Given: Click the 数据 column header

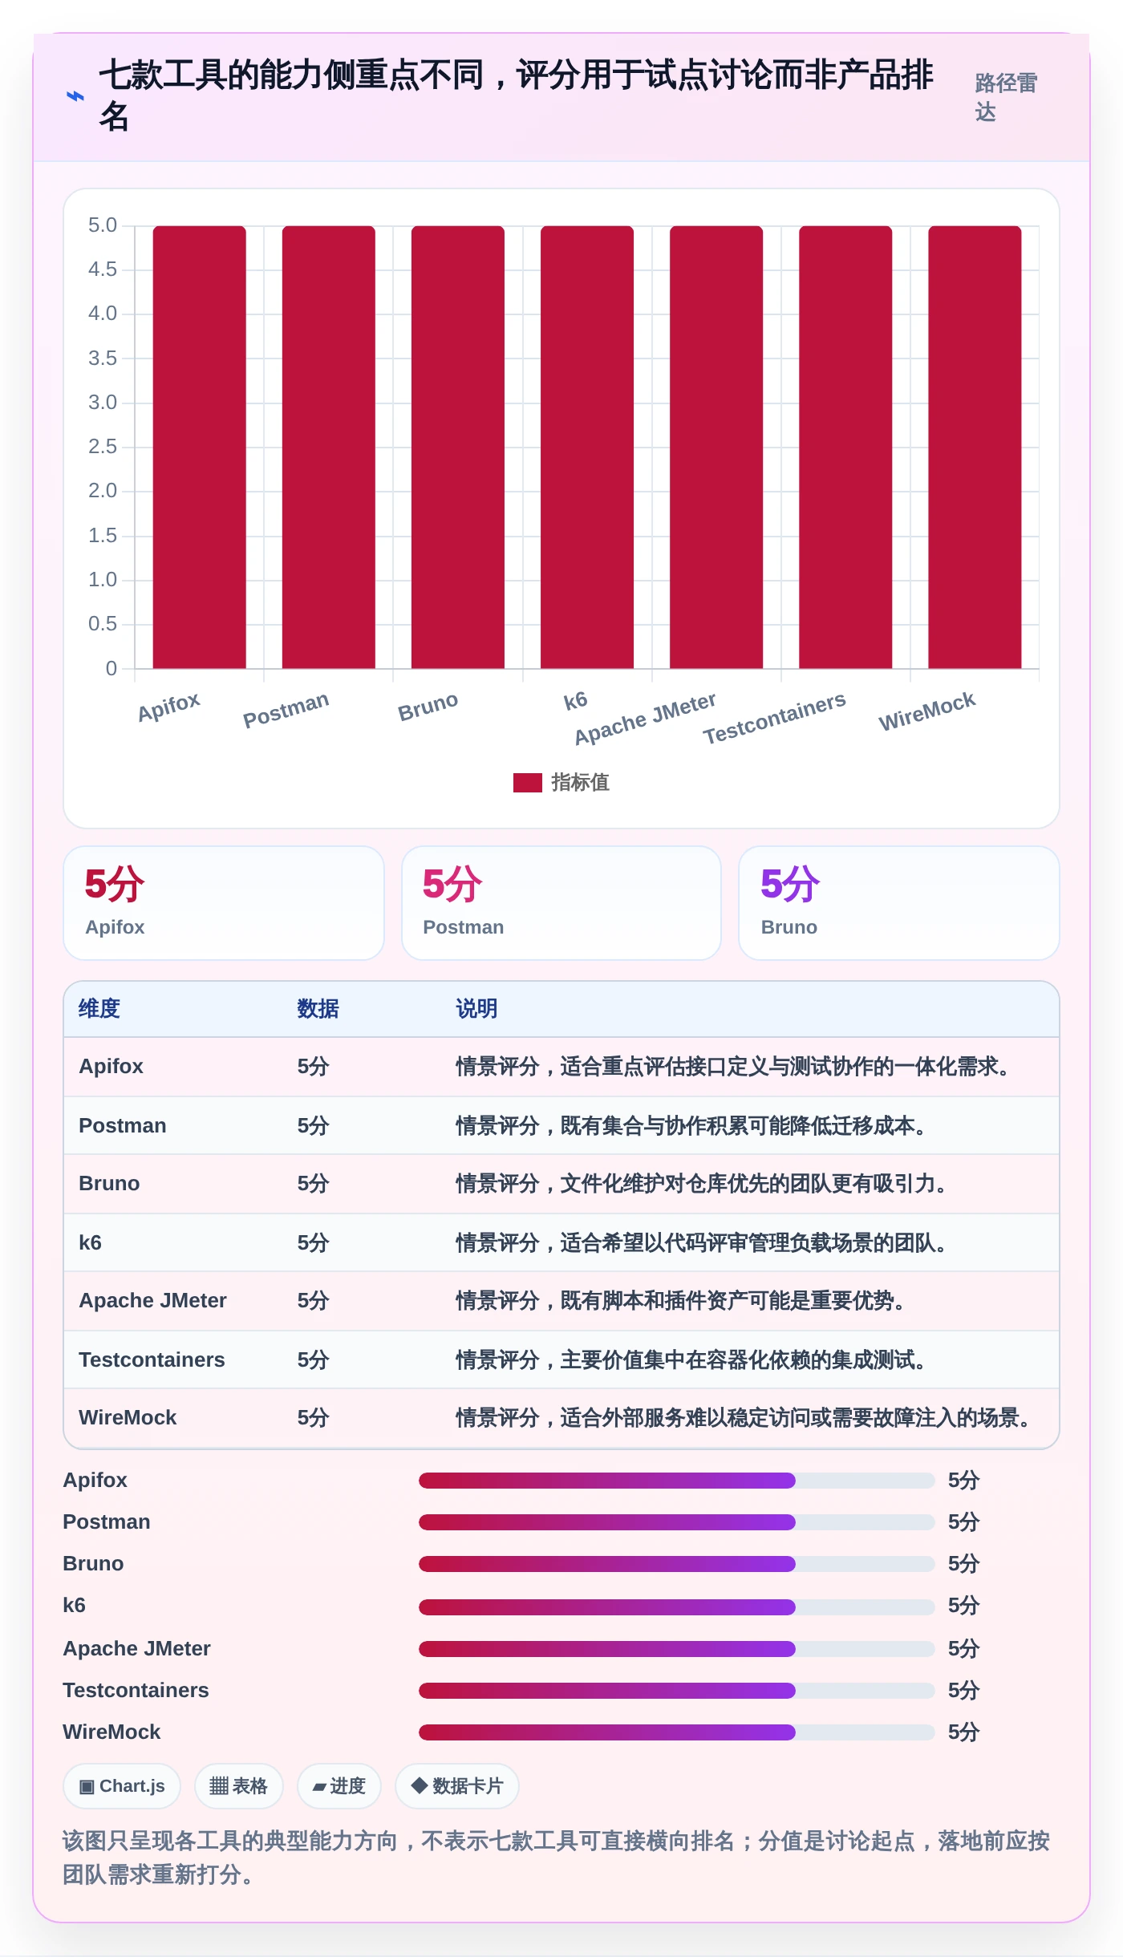Looking at the screenshot, I should pyautogui.click(x=318, y=1008).
